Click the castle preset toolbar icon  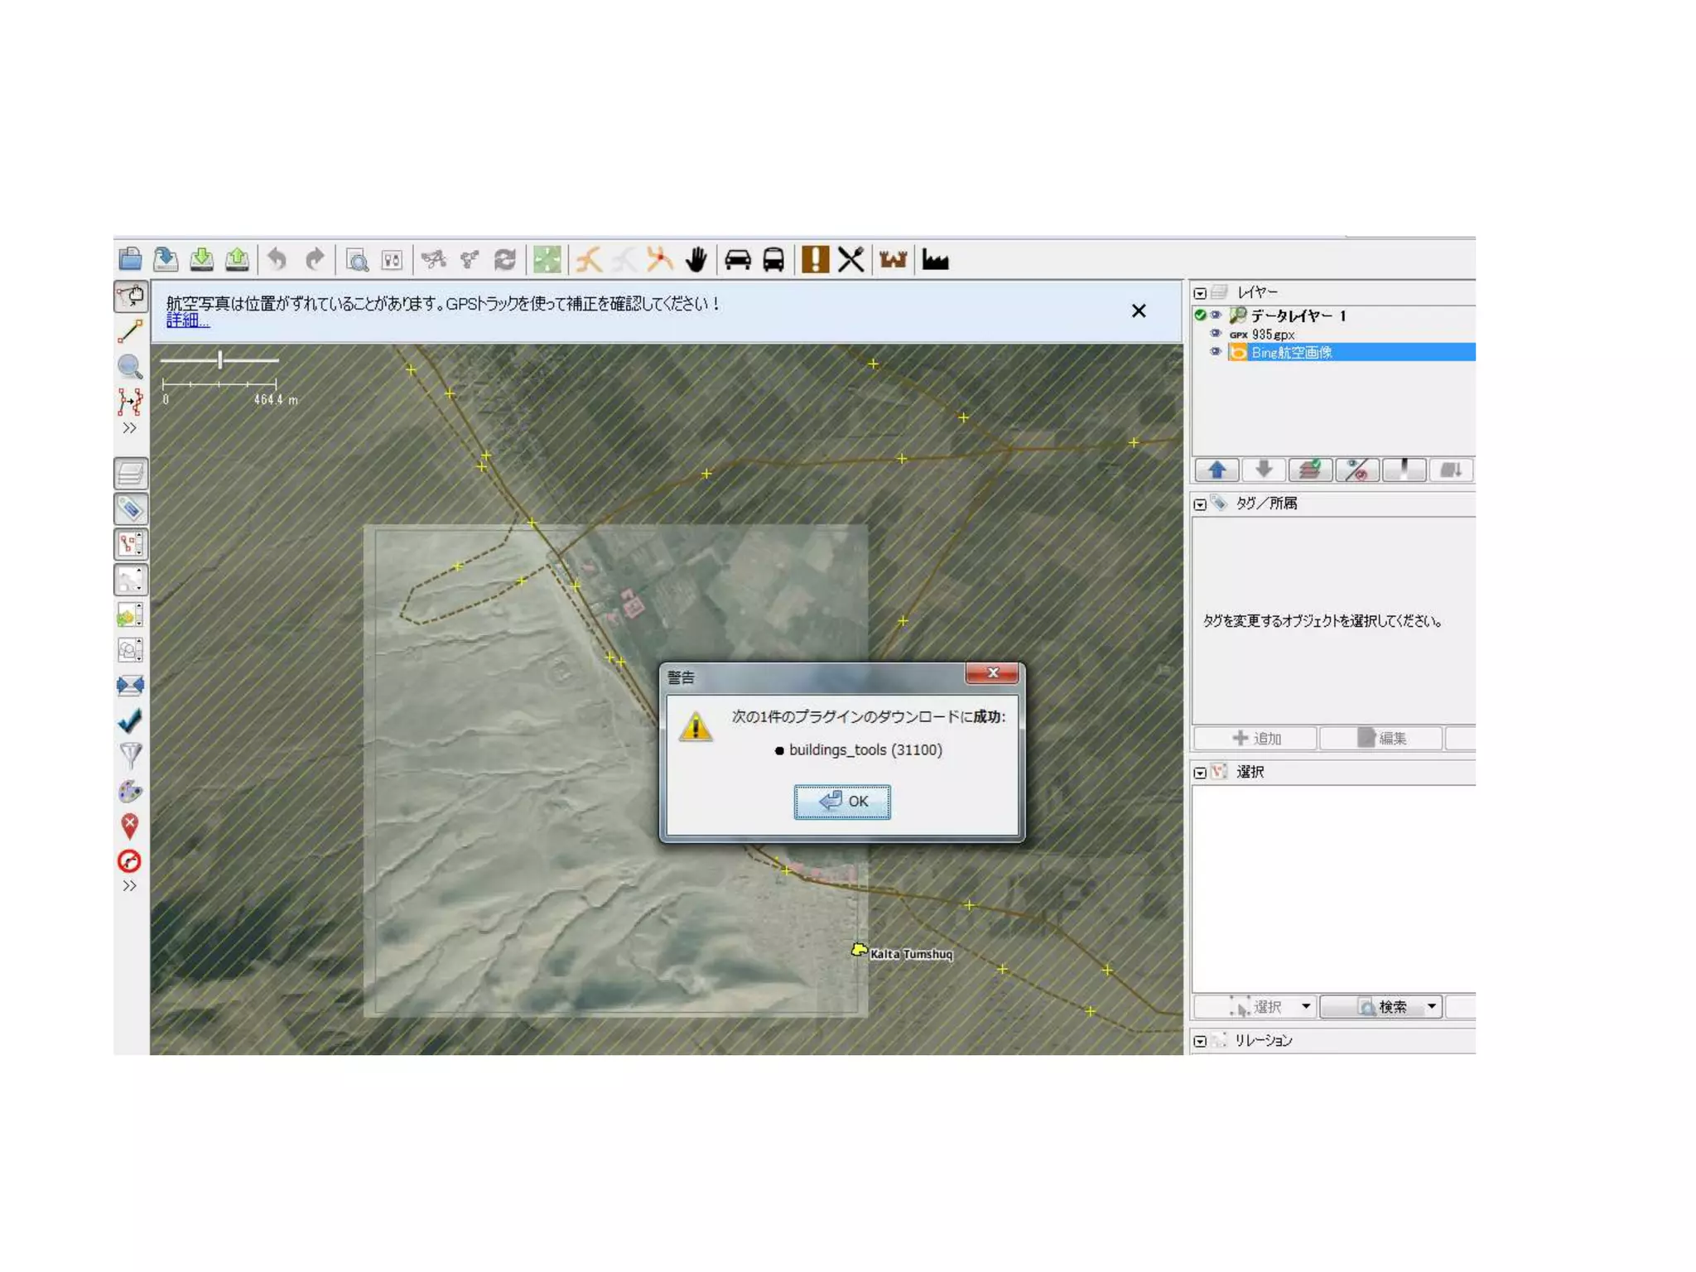tap(892, 260)
